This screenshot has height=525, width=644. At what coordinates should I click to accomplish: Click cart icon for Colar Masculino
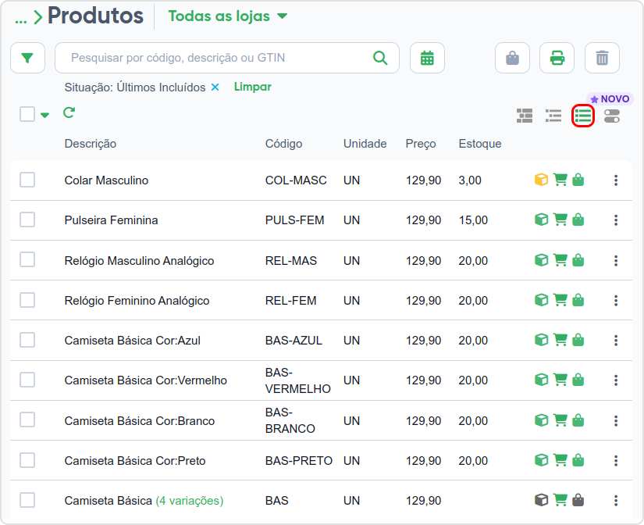click(x=560, y=180)
